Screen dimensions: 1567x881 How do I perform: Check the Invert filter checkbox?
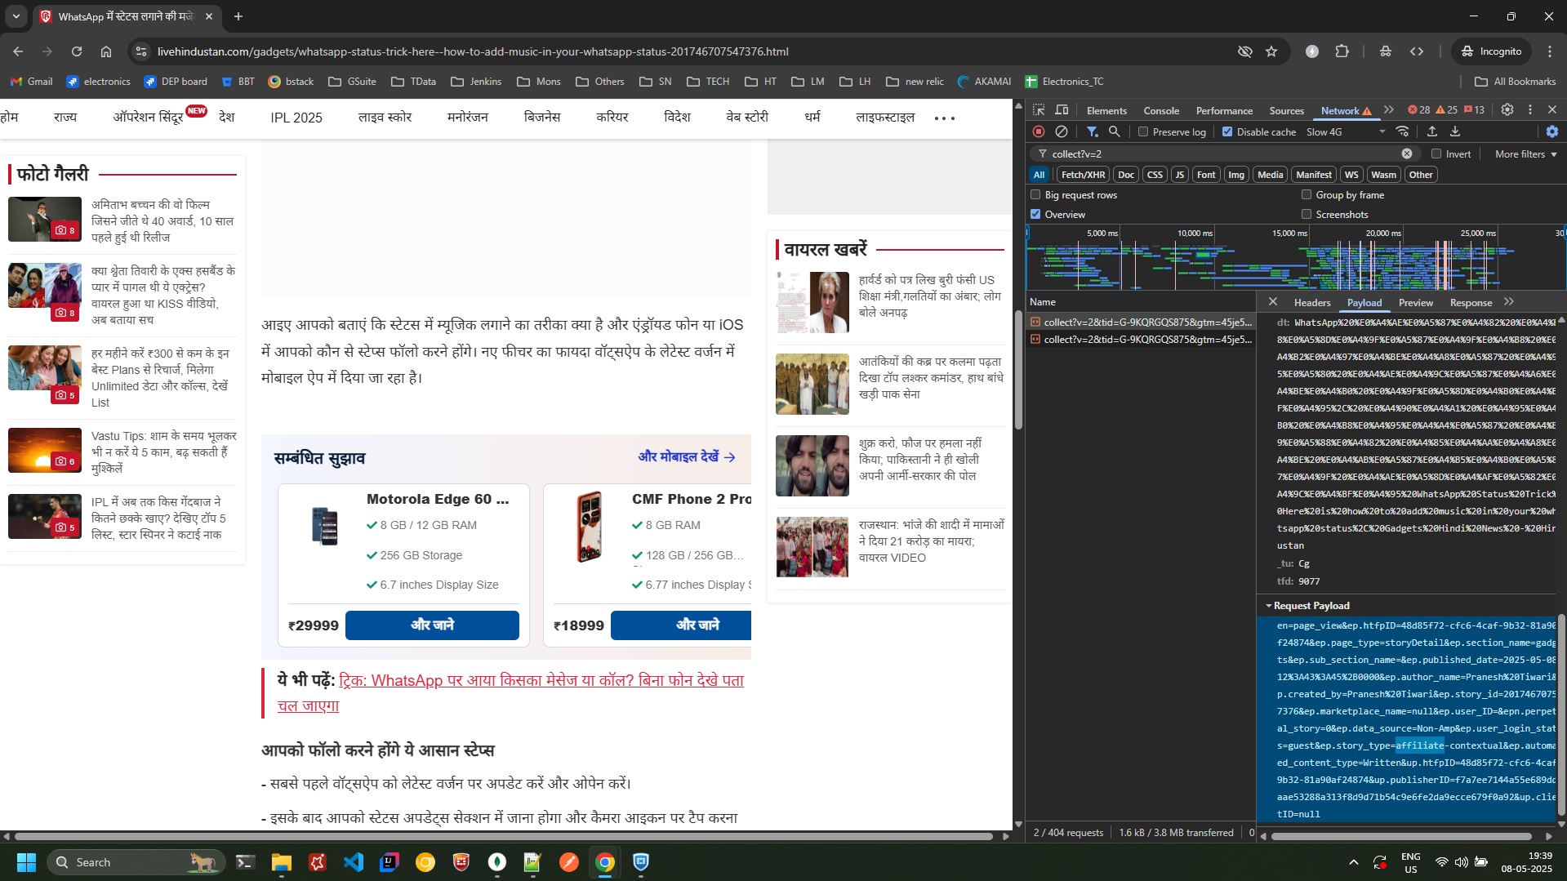point(1436,154)
